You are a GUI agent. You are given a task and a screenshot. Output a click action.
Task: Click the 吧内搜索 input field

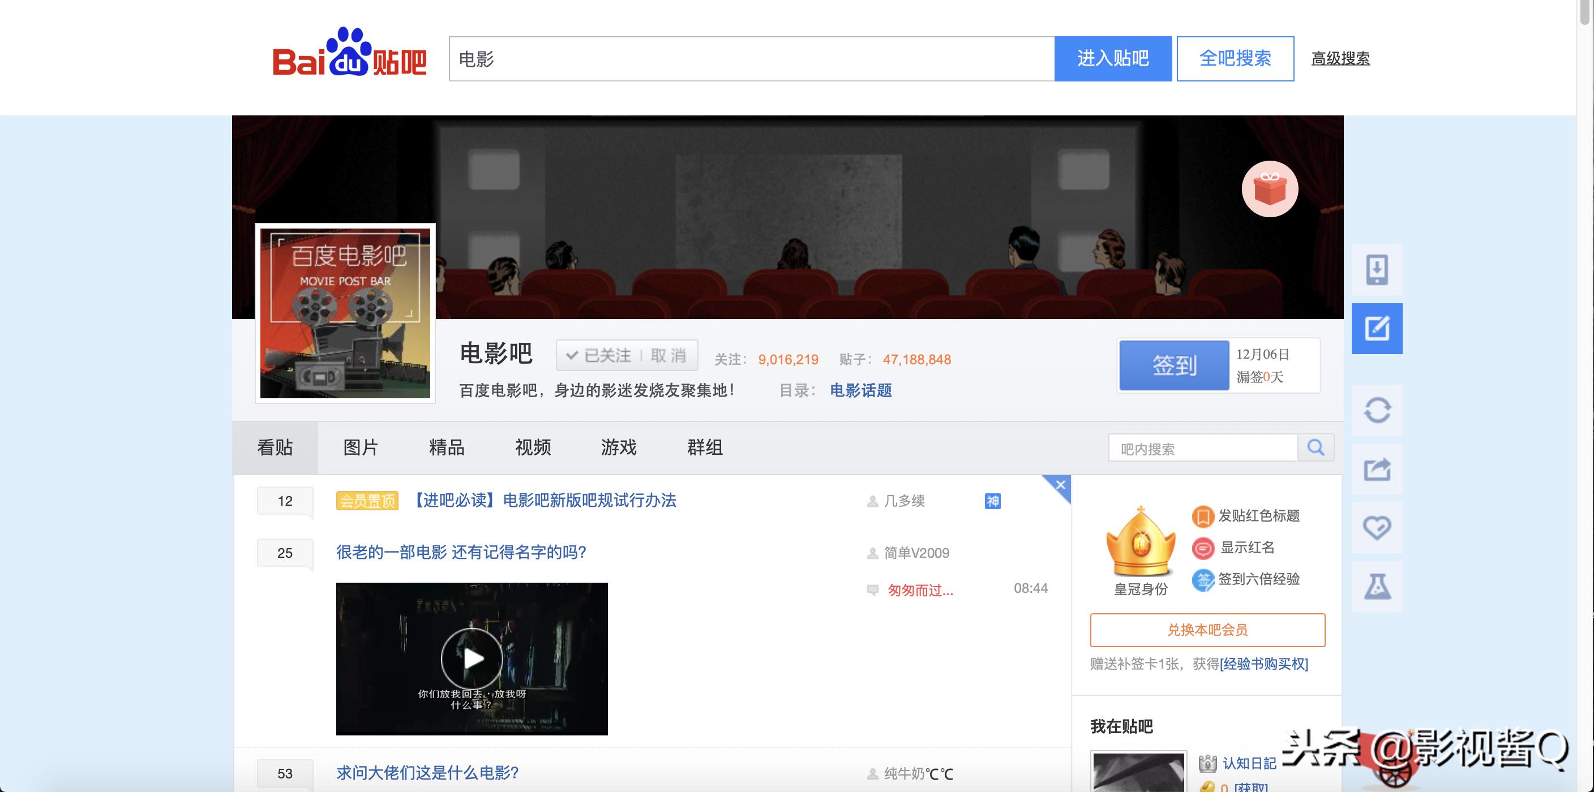tap(1202, 448)
